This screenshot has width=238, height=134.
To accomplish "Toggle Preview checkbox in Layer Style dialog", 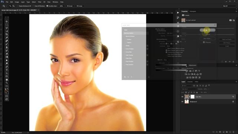I will (204, 42).
